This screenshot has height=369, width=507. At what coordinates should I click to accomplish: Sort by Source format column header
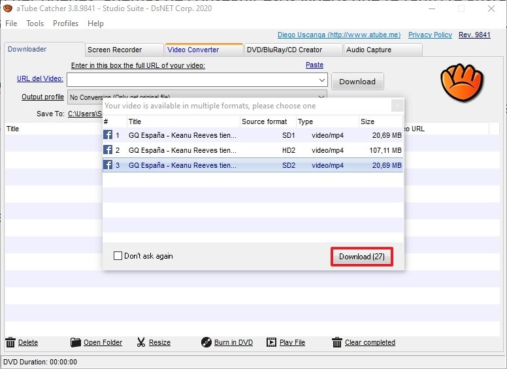point(268,121)
